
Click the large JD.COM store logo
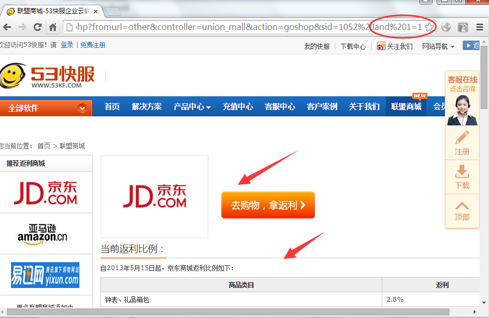coord(155,196)
